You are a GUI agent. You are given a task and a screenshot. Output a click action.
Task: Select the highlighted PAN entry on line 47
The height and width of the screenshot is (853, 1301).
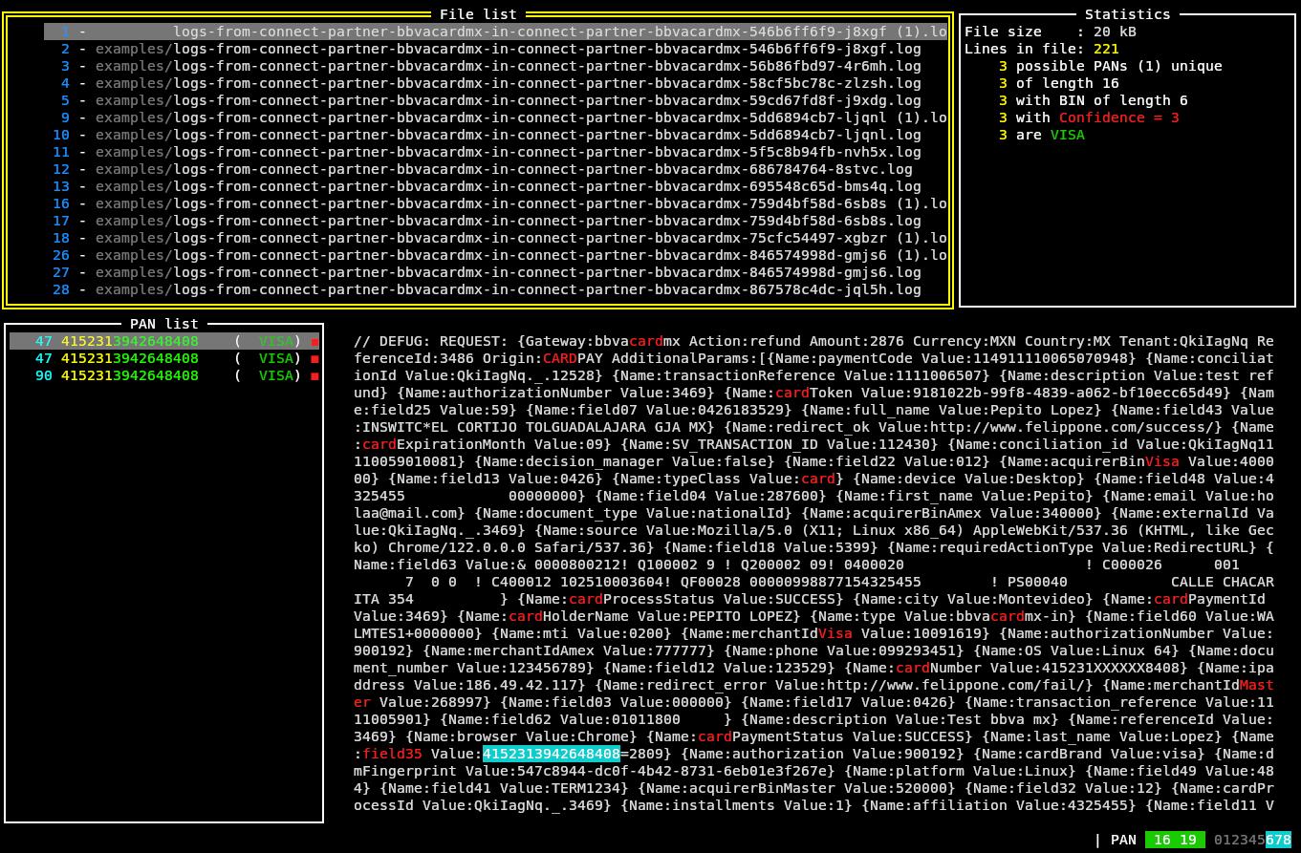[164, 341]
